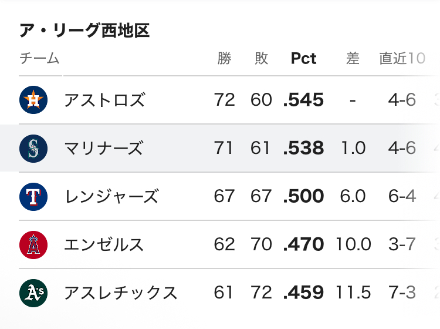The width and height of the screenshot is (440, 329).
Task: Sort standings by Pct column header
Action: 303,58
